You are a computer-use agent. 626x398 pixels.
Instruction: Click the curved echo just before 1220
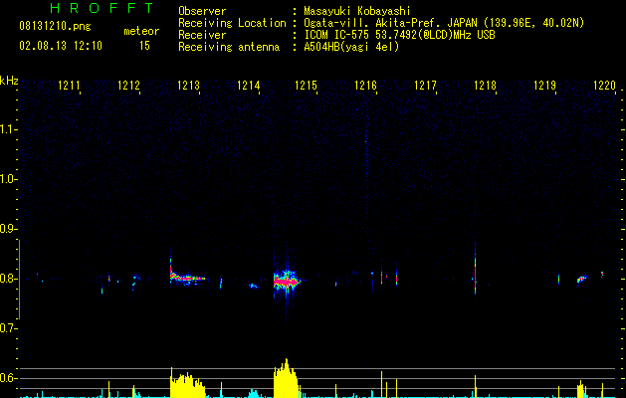coord(582,279)
